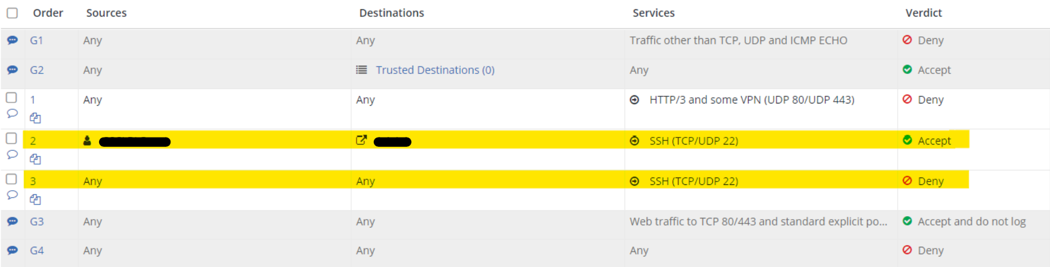Select the checkbox for rule 3
The height and width of the screenshot is (267, 1050).
tap(12, 179)
